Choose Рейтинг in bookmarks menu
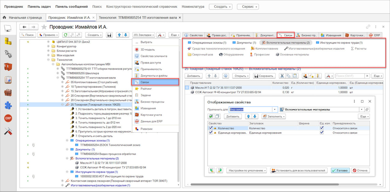This screenshot has width=390, height=192. click(x=155, y=88)
